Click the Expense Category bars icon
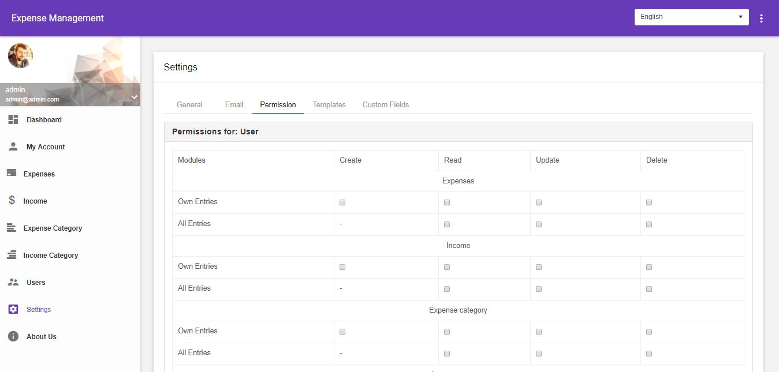Viewport: 779px width, 372px height. (x=11, y=228)
